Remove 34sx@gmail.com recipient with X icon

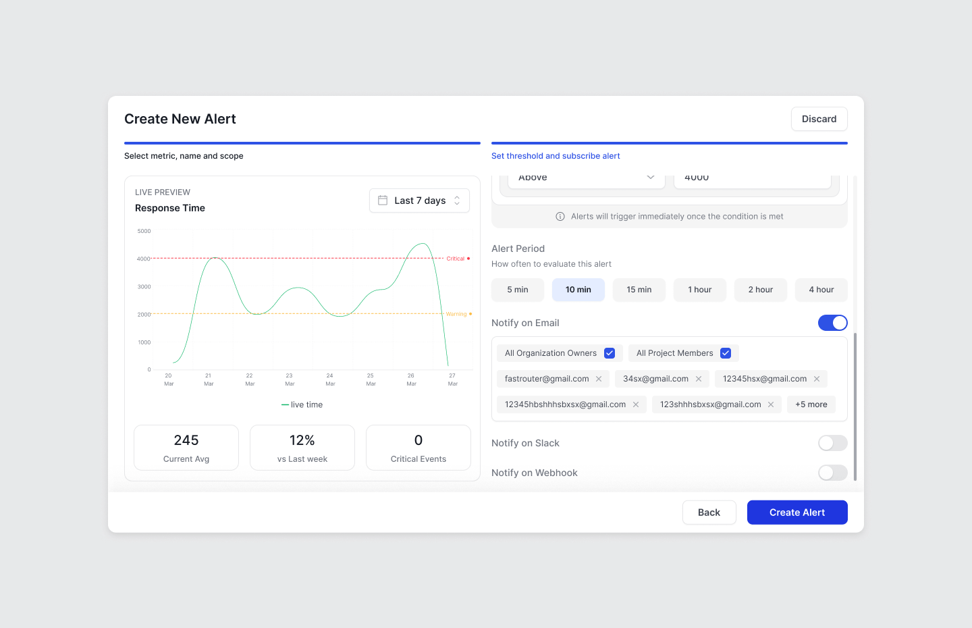point(699,379)
